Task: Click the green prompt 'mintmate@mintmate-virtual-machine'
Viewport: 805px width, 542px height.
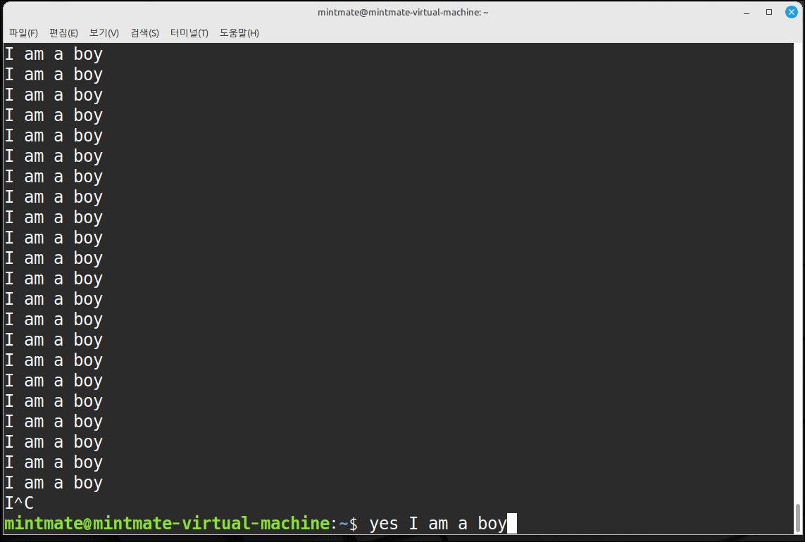Action: [x=167, y=524]
